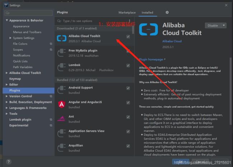Collapse the Appearance & Behavior section
The width and height of the screenshot is (233, 167).
(7, 20)
